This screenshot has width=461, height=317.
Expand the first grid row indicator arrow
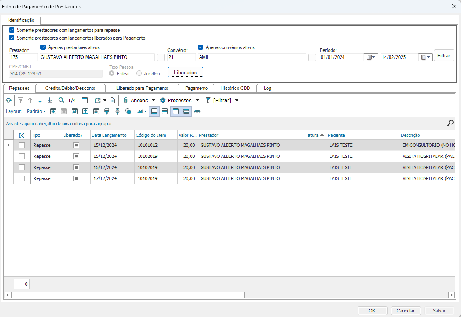(x=9, y=145)
